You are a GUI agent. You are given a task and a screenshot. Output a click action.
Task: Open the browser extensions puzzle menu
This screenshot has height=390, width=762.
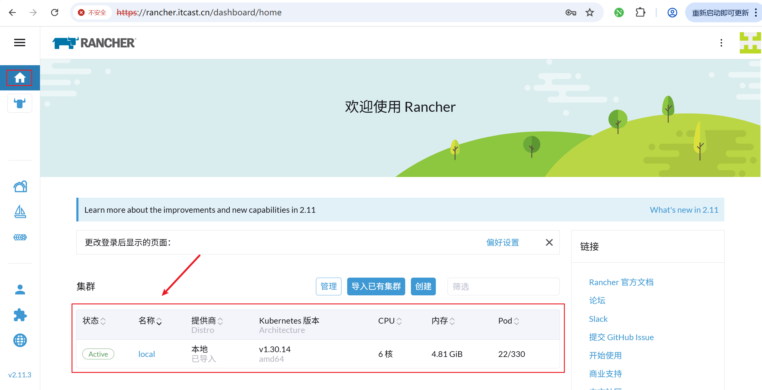641,12
